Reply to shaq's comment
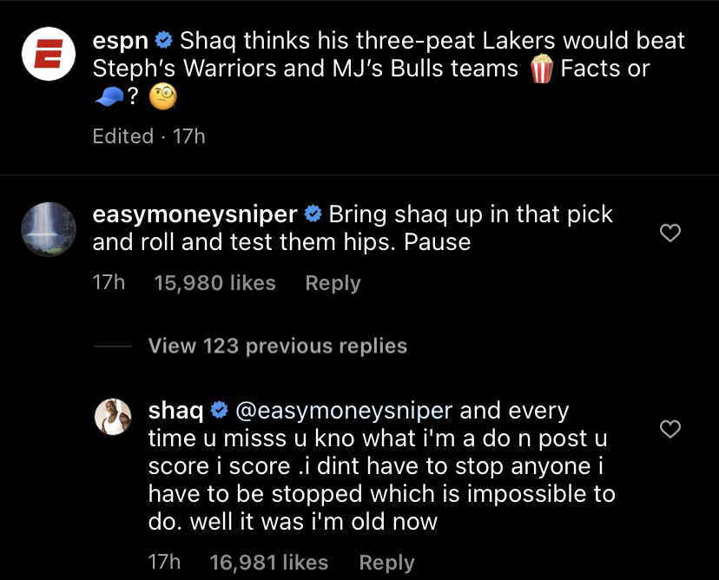 coord(386,562)
